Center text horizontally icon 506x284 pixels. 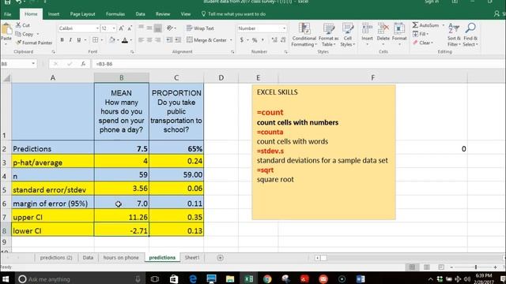tap(149, 40)
